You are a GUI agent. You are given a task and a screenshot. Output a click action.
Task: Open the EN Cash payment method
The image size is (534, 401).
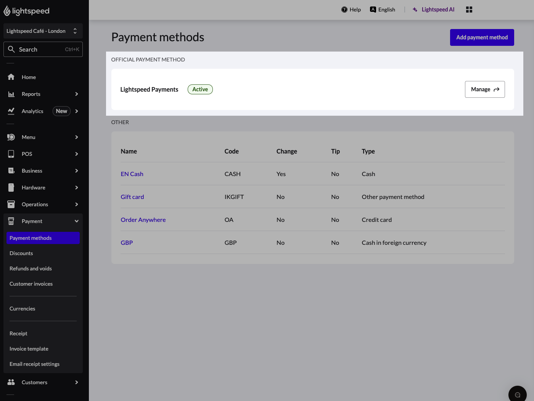132,174
